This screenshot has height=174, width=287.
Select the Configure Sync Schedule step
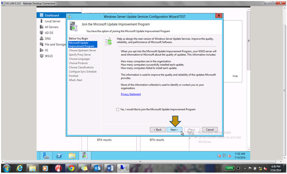click(83, 72)
